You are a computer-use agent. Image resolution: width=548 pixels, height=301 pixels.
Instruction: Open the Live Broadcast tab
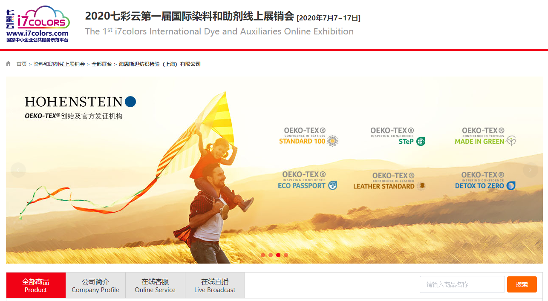215,285
